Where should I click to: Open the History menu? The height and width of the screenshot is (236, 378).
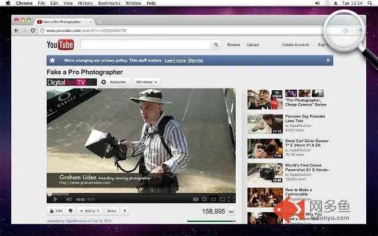tap(85, 3)
